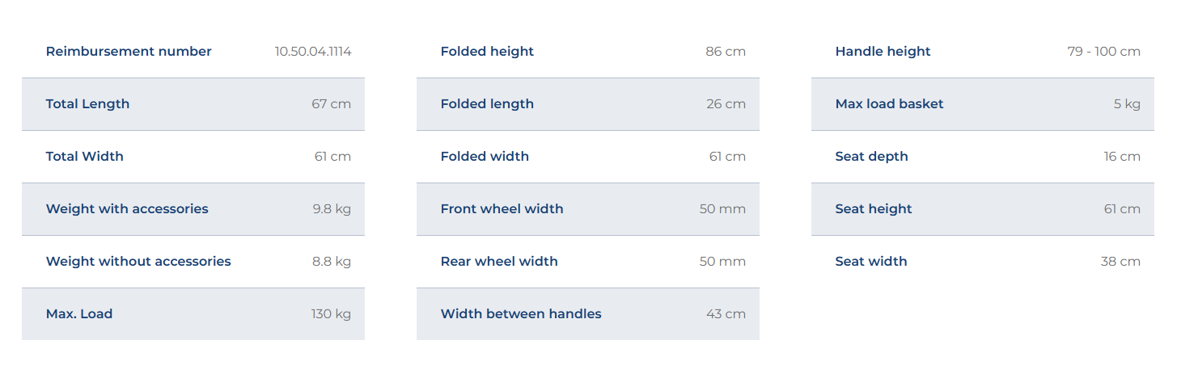Select the Front wheel width row
The width and height of the screenshot is (1177, 378).
[587, 209]
